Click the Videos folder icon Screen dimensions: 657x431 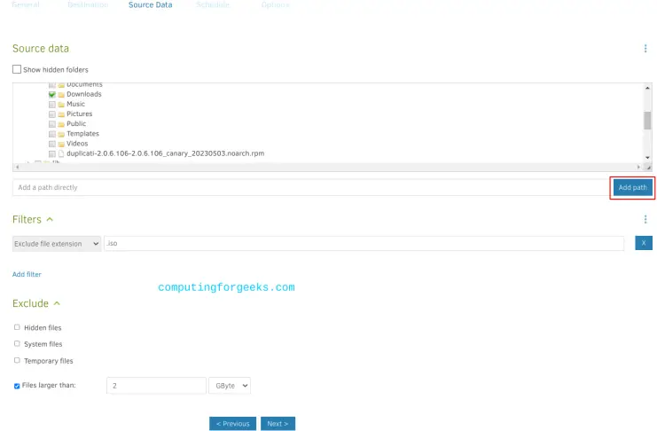61,144
